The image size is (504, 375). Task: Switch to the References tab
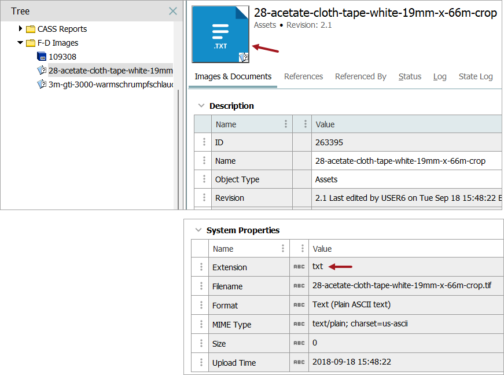pos(303,76)
